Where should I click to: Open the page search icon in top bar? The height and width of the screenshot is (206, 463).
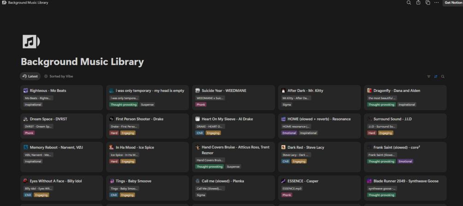(409, 3)
